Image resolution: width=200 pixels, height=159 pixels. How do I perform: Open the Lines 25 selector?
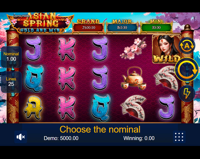[11, 82]
